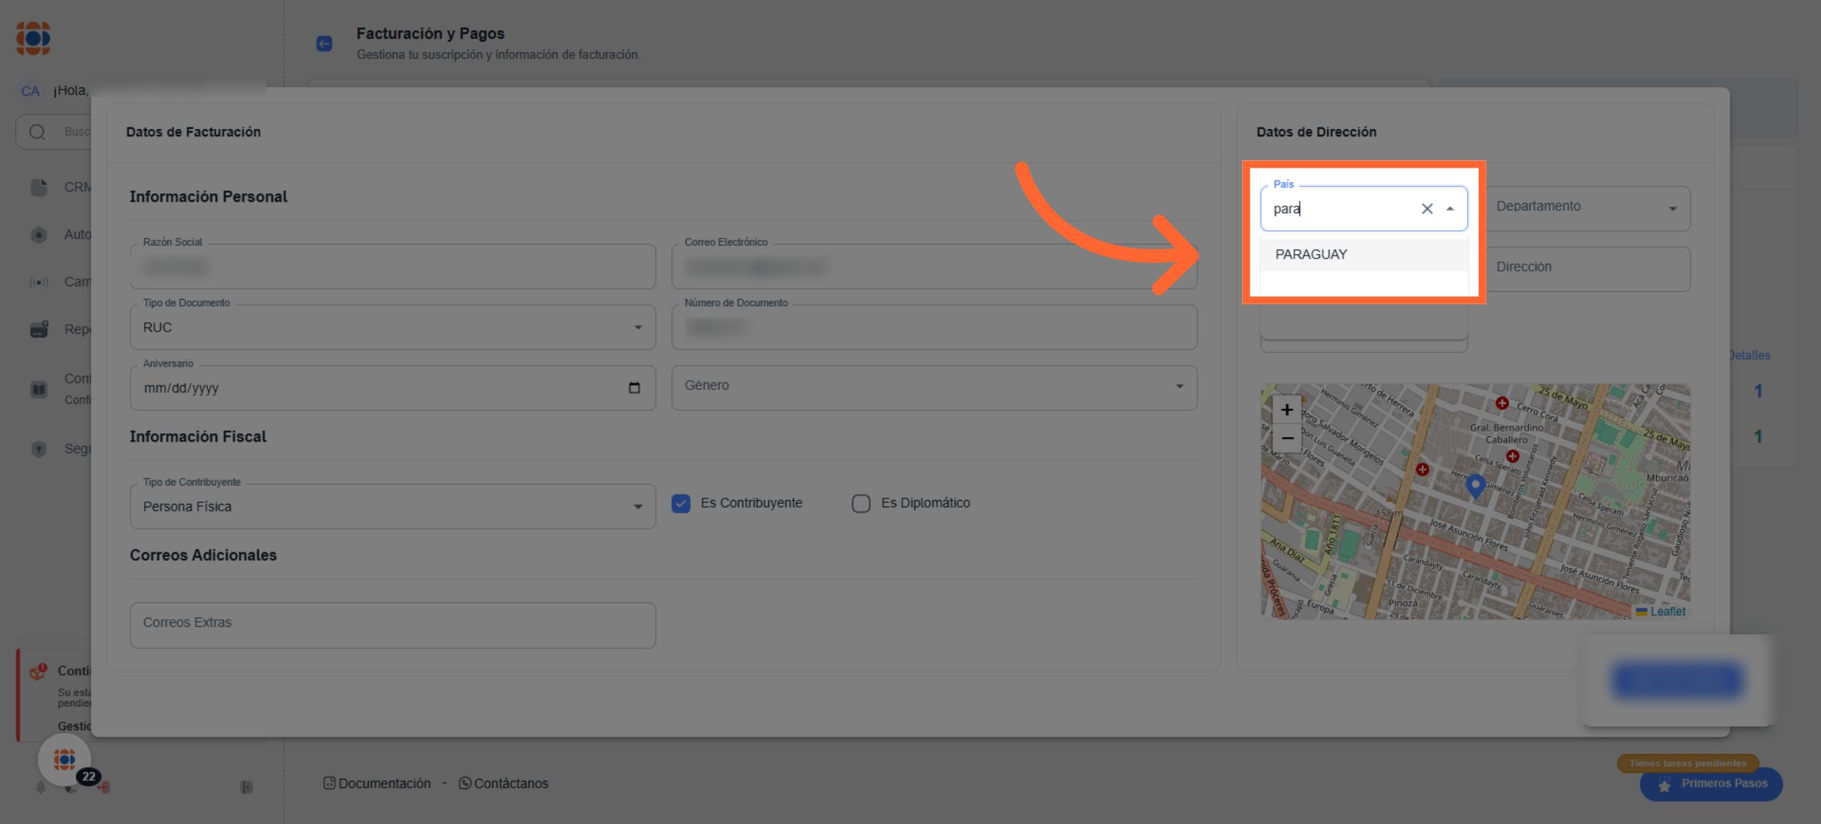Open the Género dropdown
Image resolution: width=1821 pixels, height=824 pixels.
click(x=1179, y=386)
